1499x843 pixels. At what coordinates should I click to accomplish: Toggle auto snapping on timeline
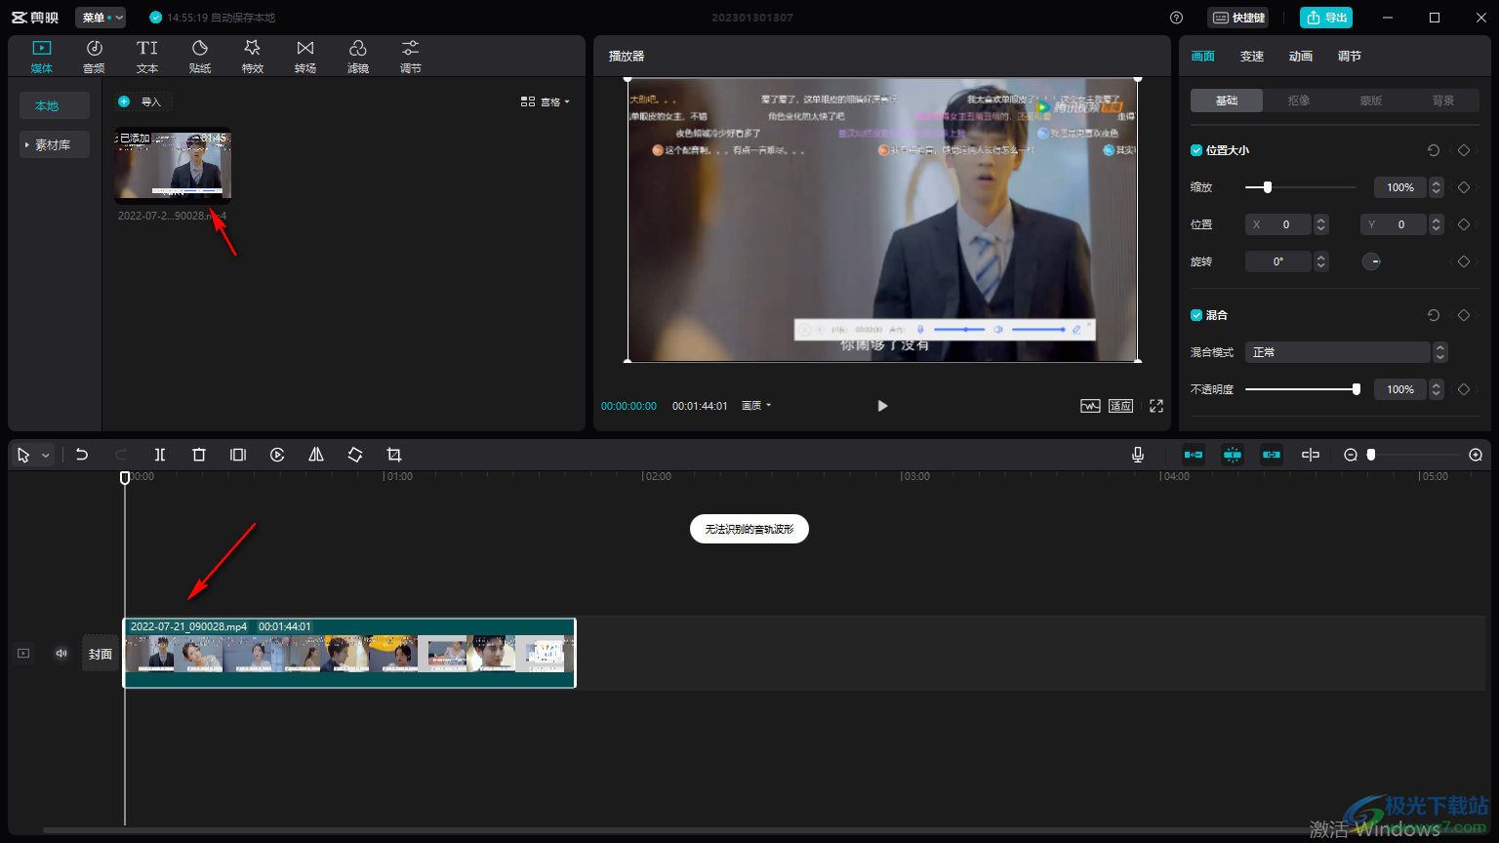tap(1233, 455)
